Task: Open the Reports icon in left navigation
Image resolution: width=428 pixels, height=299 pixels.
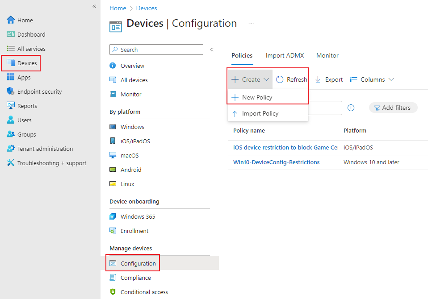Action: coord(11,106)
